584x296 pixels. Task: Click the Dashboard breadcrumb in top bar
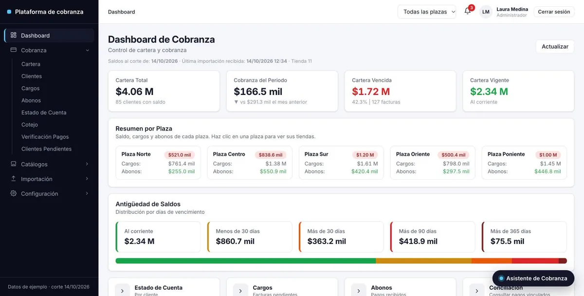click(122, 12)
